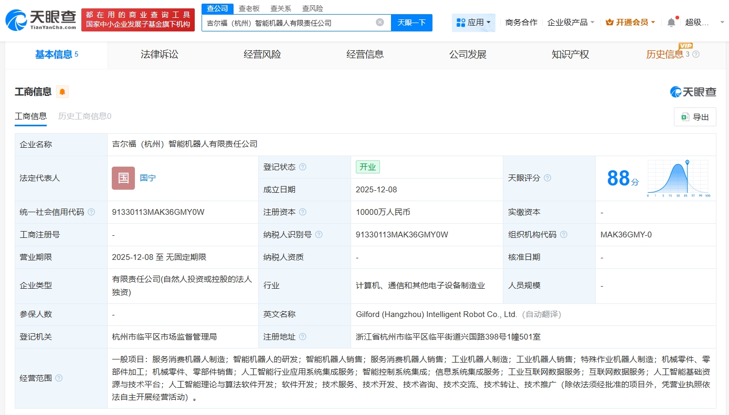Click the help icon next to 天眼评分
The width and height of the screenshot is (729, 415).
pyautogui.click(x=548, y=178)
